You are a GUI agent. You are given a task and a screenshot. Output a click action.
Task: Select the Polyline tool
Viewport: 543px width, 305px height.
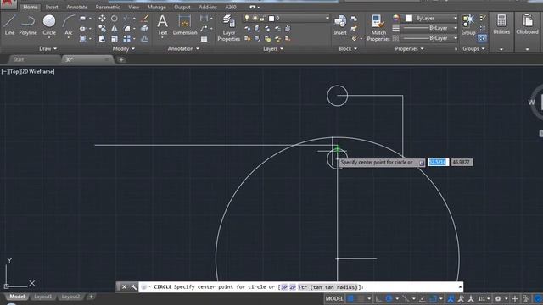[x=28, y=25]
